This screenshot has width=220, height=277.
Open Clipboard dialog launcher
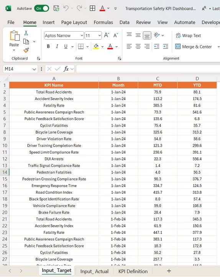39,58
